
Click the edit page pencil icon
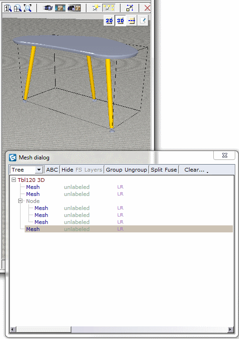click(x=143, y=21)
